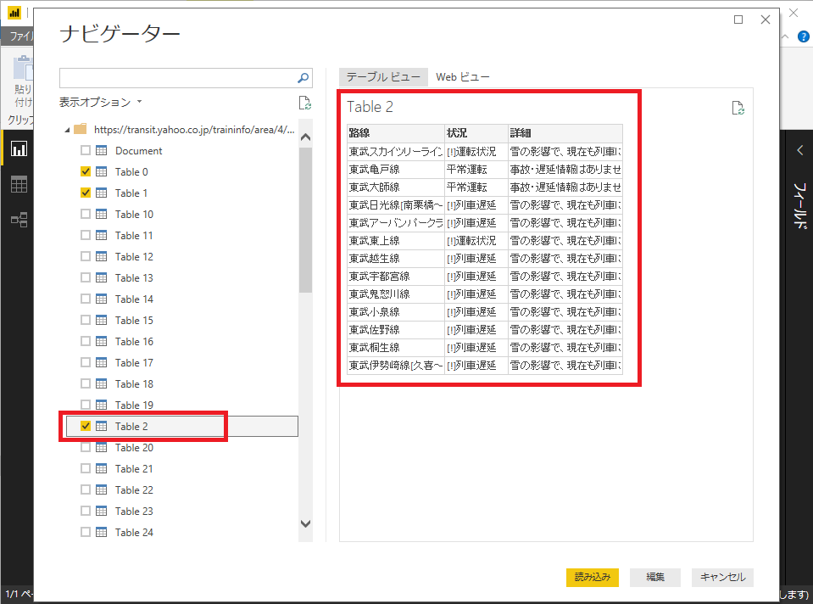This screenshot has height=604, width=813.
Task: Click the table list scroll down arrow
Action: (x=306, y=524)
